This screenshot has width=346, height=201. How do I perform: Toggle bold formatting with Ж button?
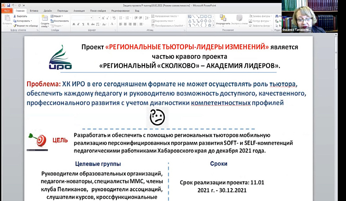[x=74, y=24]
